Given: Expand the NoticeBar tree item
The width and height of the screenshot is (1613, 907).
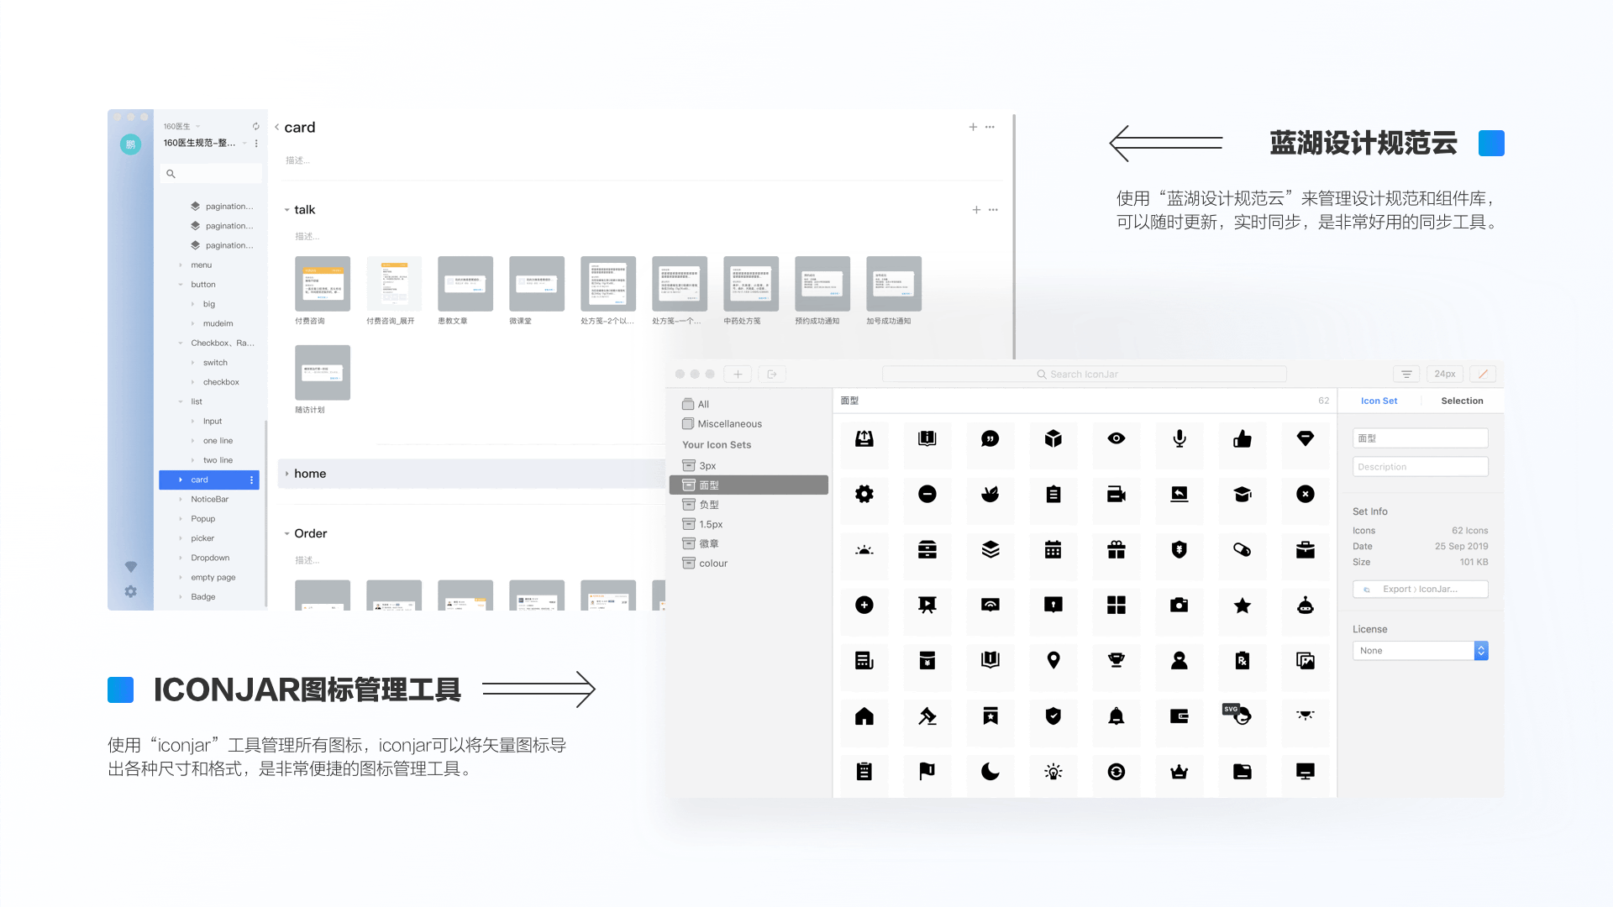Looking at the screenshot, I should pos(181,500).
